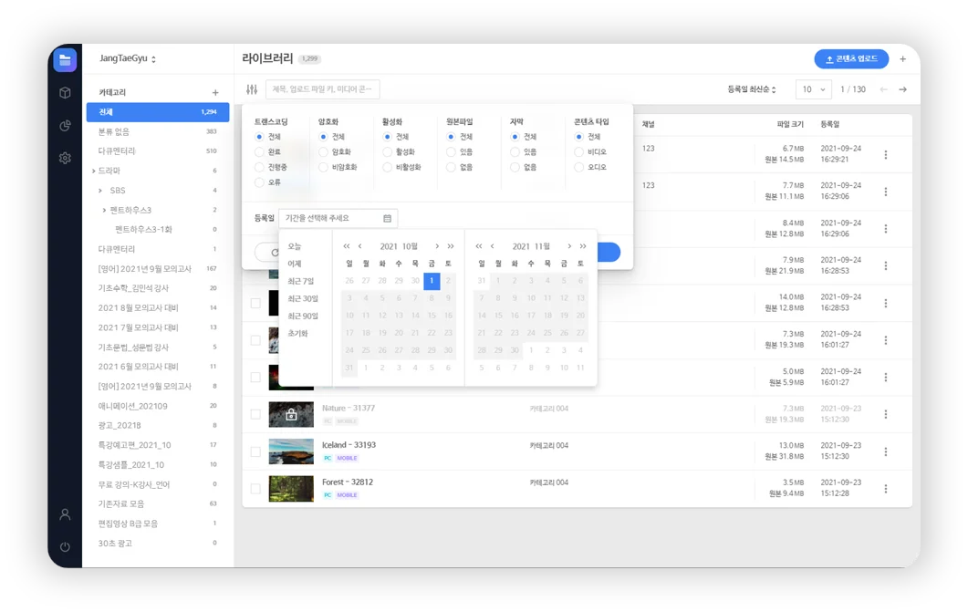Expand the 펜트하우스3 subcategory
This screenshot has height=612, width=968.
(x=104, y=211)
